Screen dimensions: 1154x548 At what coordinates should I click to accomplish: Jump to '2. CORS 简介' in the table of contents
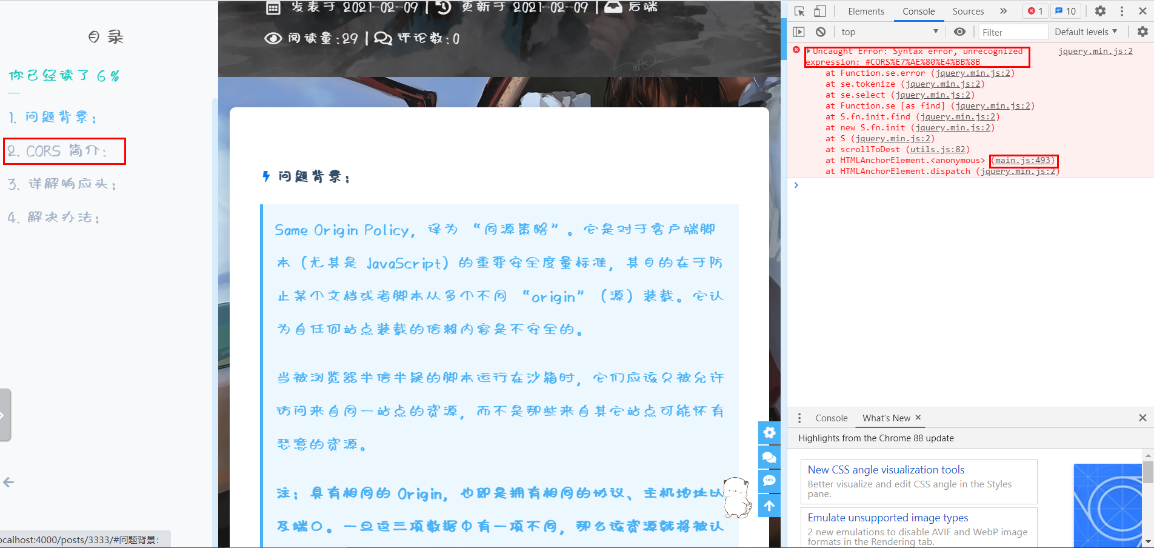pyautogui.click(x=64, y=151)
